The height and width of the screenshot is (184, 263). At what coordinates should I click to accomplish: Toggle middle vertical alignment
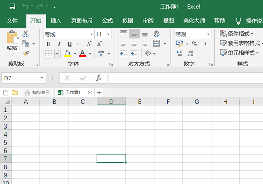coord(134,34)
